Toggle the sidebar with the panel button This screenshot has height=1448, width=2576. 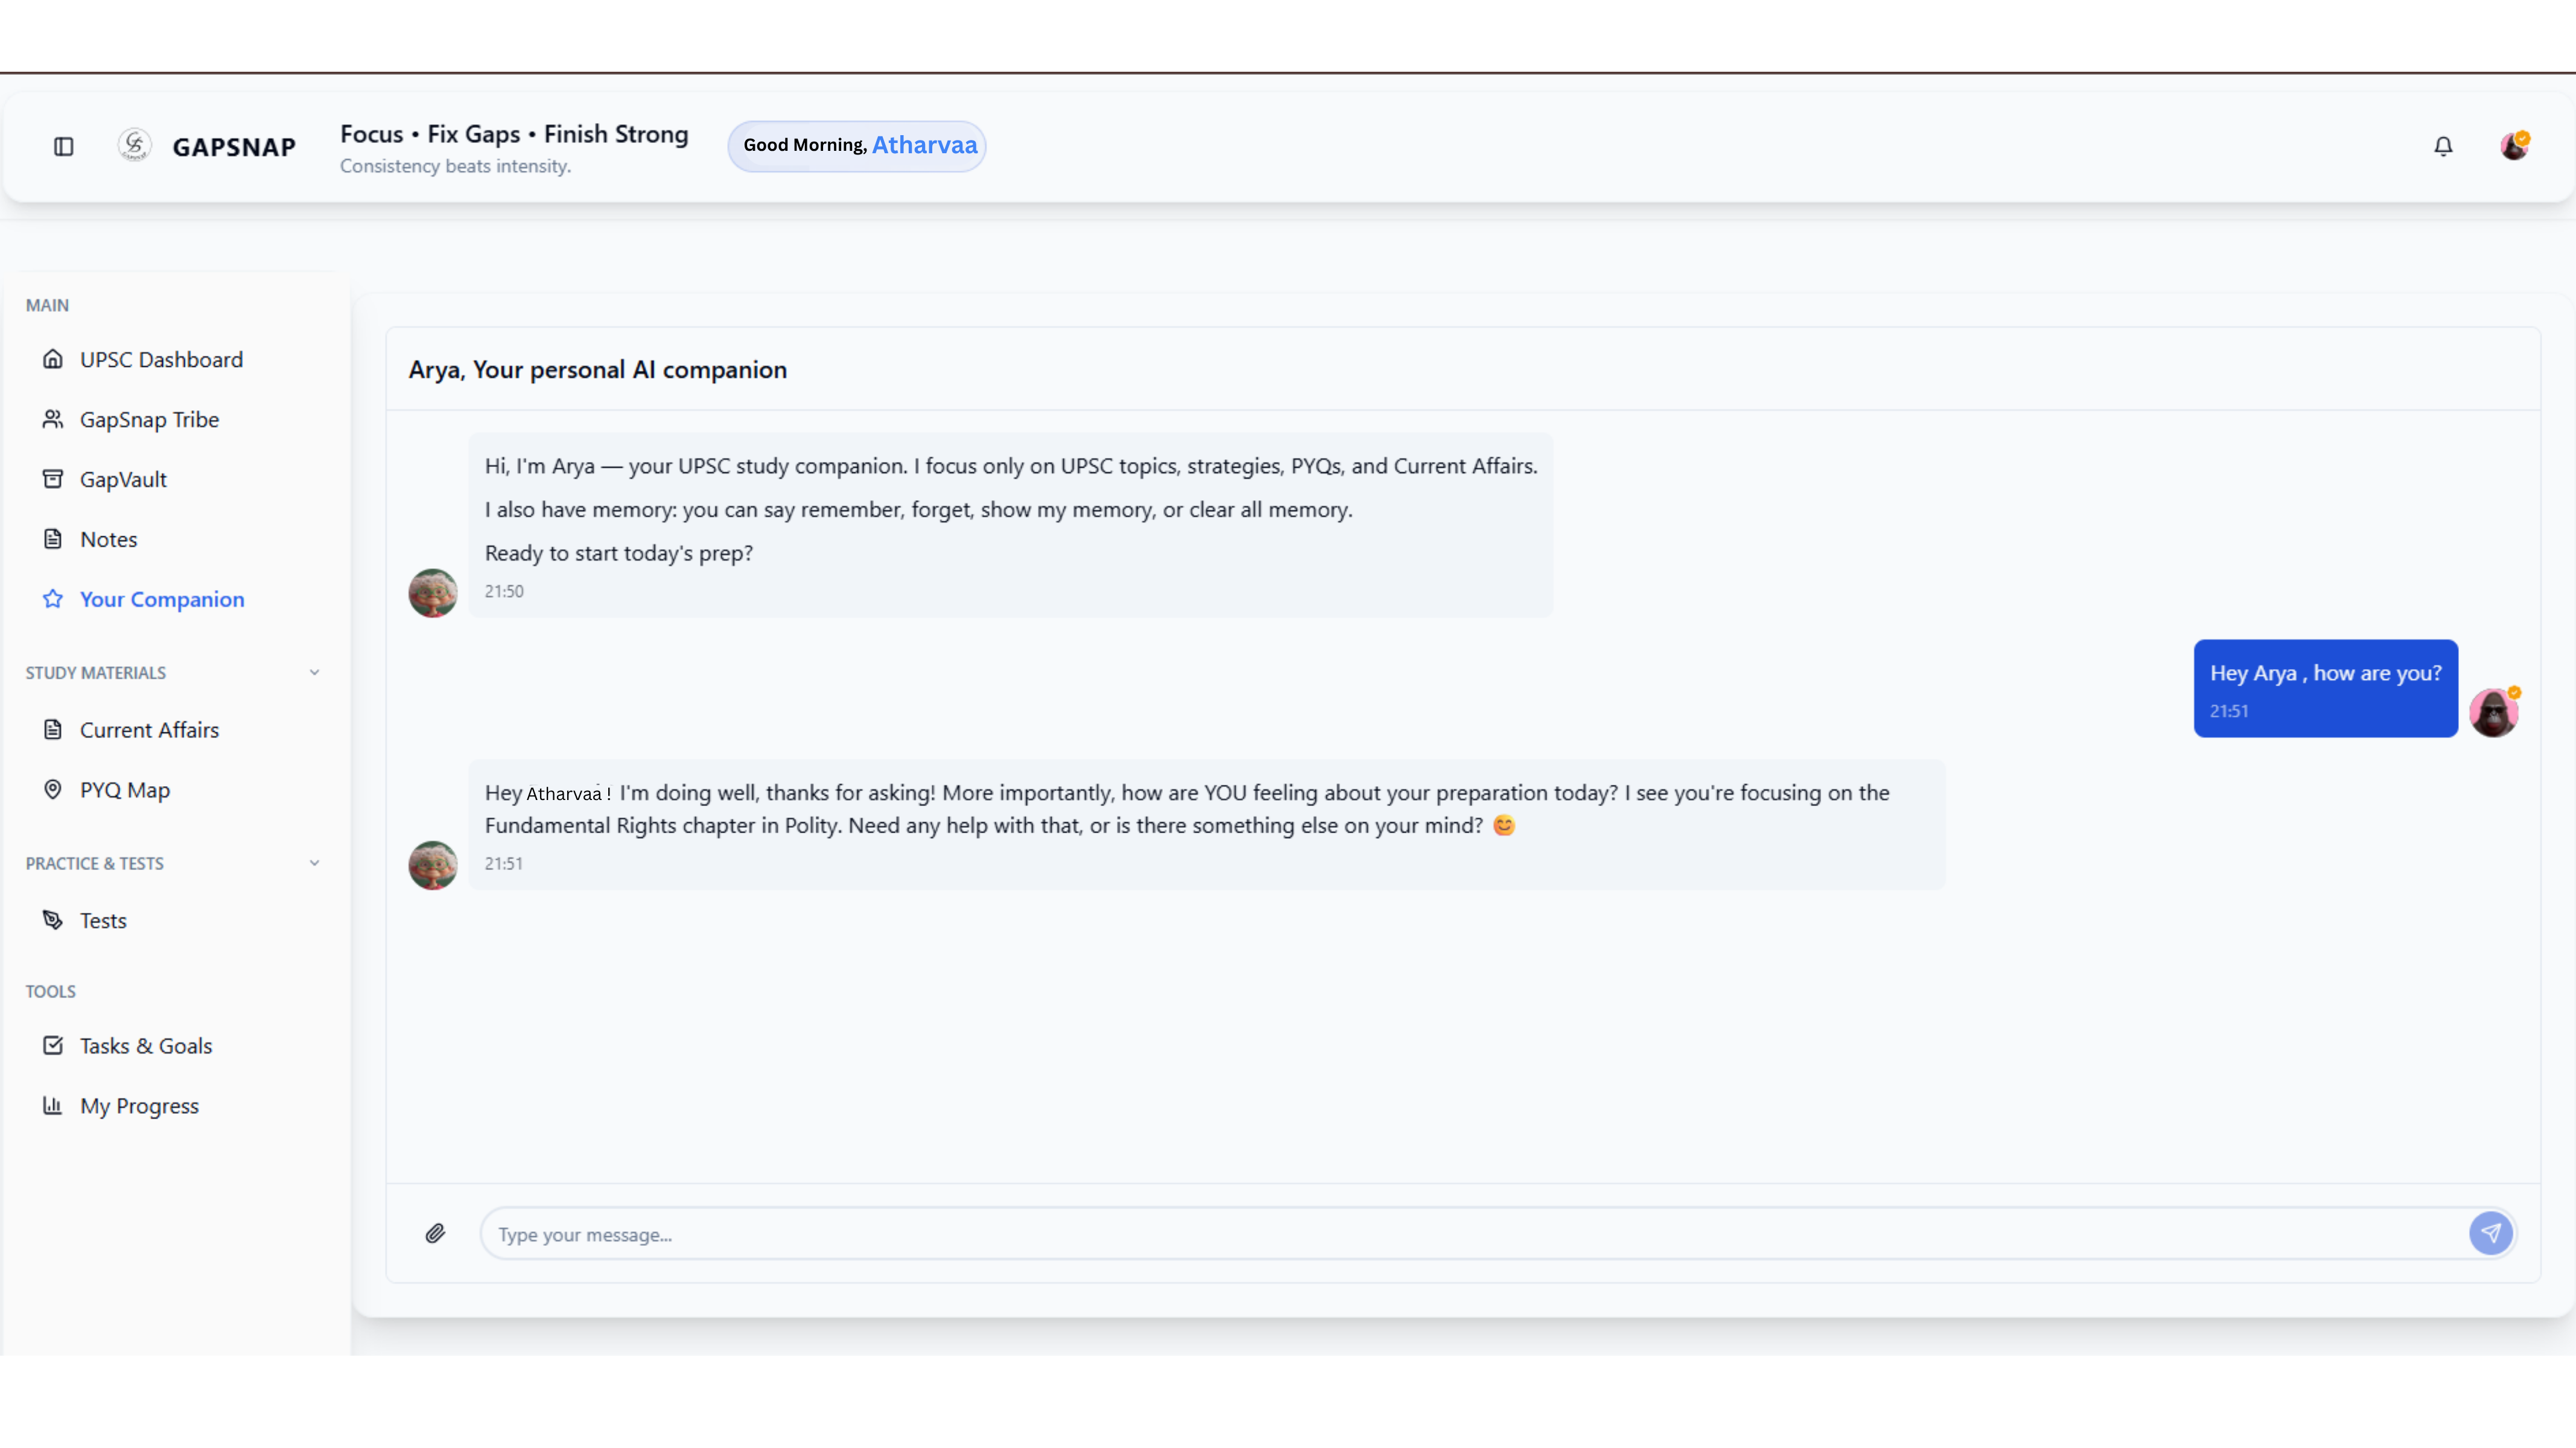[64, 146]
